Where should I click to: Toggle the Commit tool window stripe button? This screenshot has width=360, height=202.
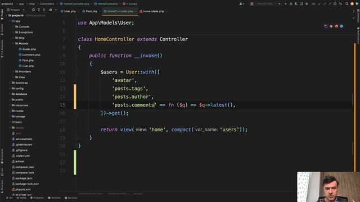[2, 30]
